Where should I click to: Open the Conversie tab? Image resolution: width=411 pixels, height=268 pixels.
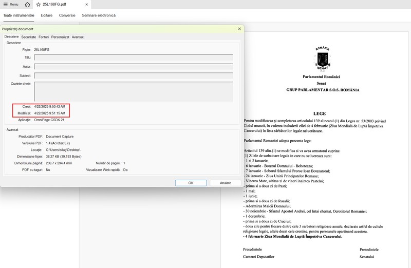tap(67, 15)
